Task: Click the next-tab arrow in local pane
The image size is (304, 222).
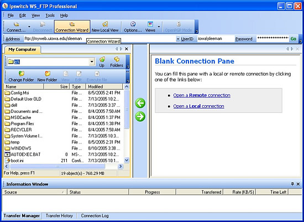Action: coord(121,49)
